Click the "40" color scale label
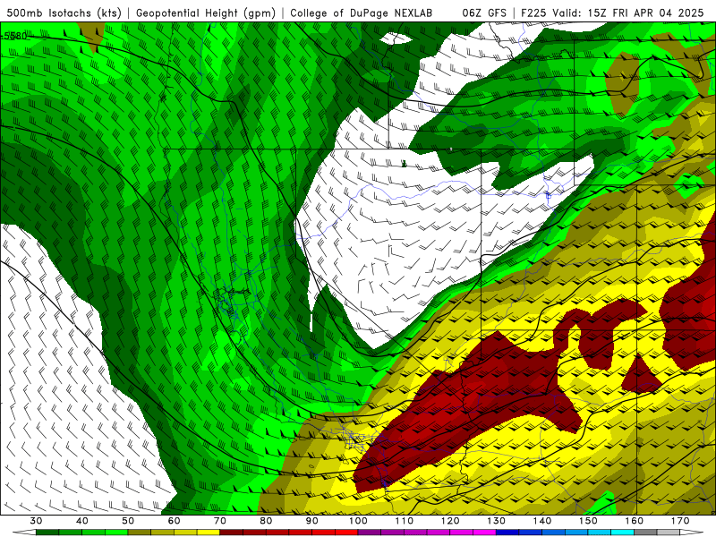 coord(82,521)
